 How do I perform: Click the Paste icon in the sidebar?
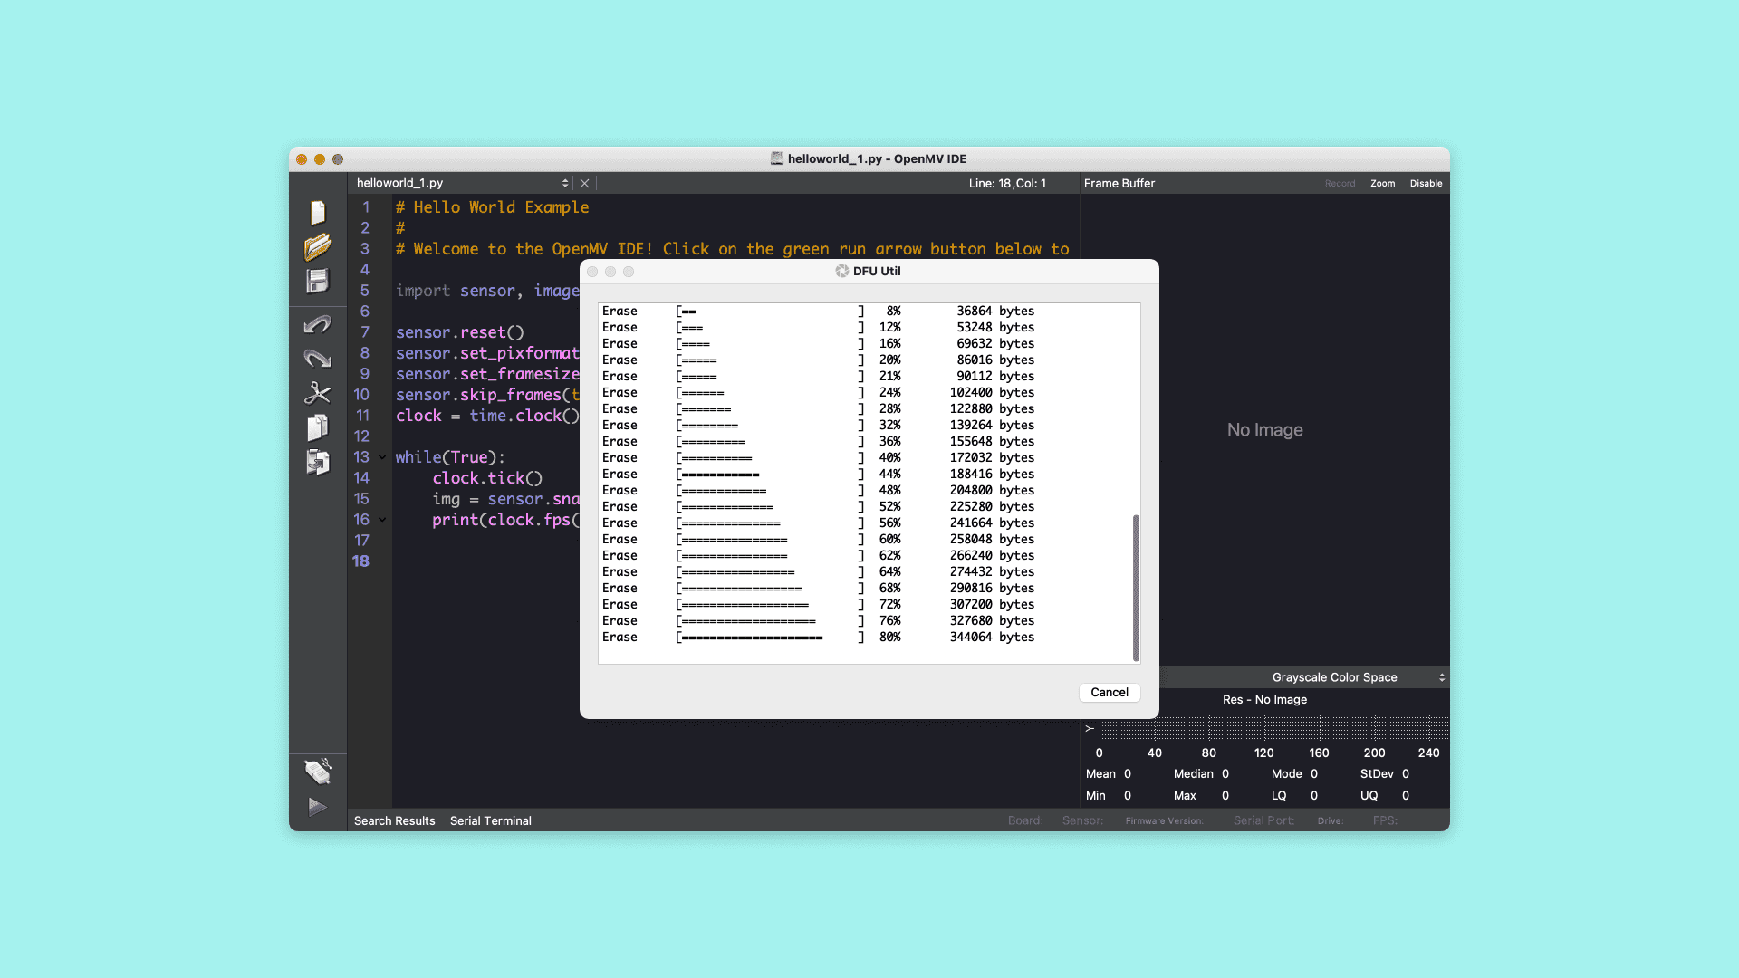click(317, 463)
